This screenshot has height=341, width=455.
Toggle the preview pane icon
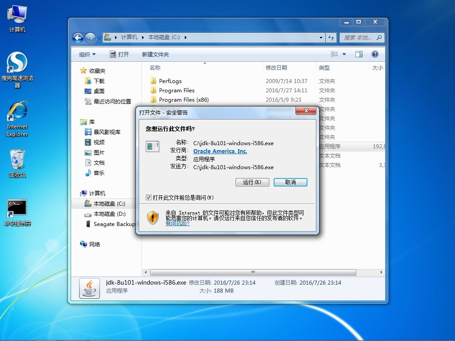(x=359, y=54)
